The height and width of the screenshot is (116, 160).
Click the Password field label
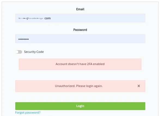pyautogui.click(x=80, y=30)
